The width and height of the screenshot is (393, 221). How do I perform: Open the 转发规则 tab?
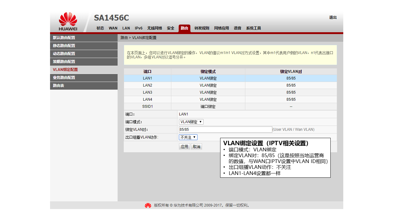tap(202, 28)
